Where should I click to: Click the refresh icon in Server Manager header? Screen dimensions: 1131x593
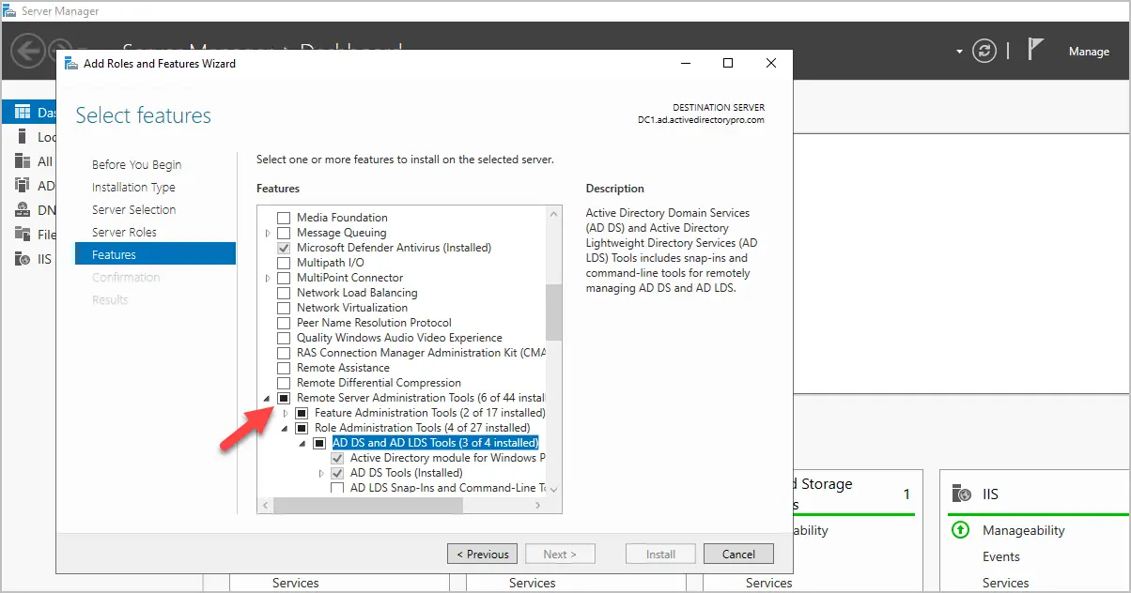click(x=984, y=51)
